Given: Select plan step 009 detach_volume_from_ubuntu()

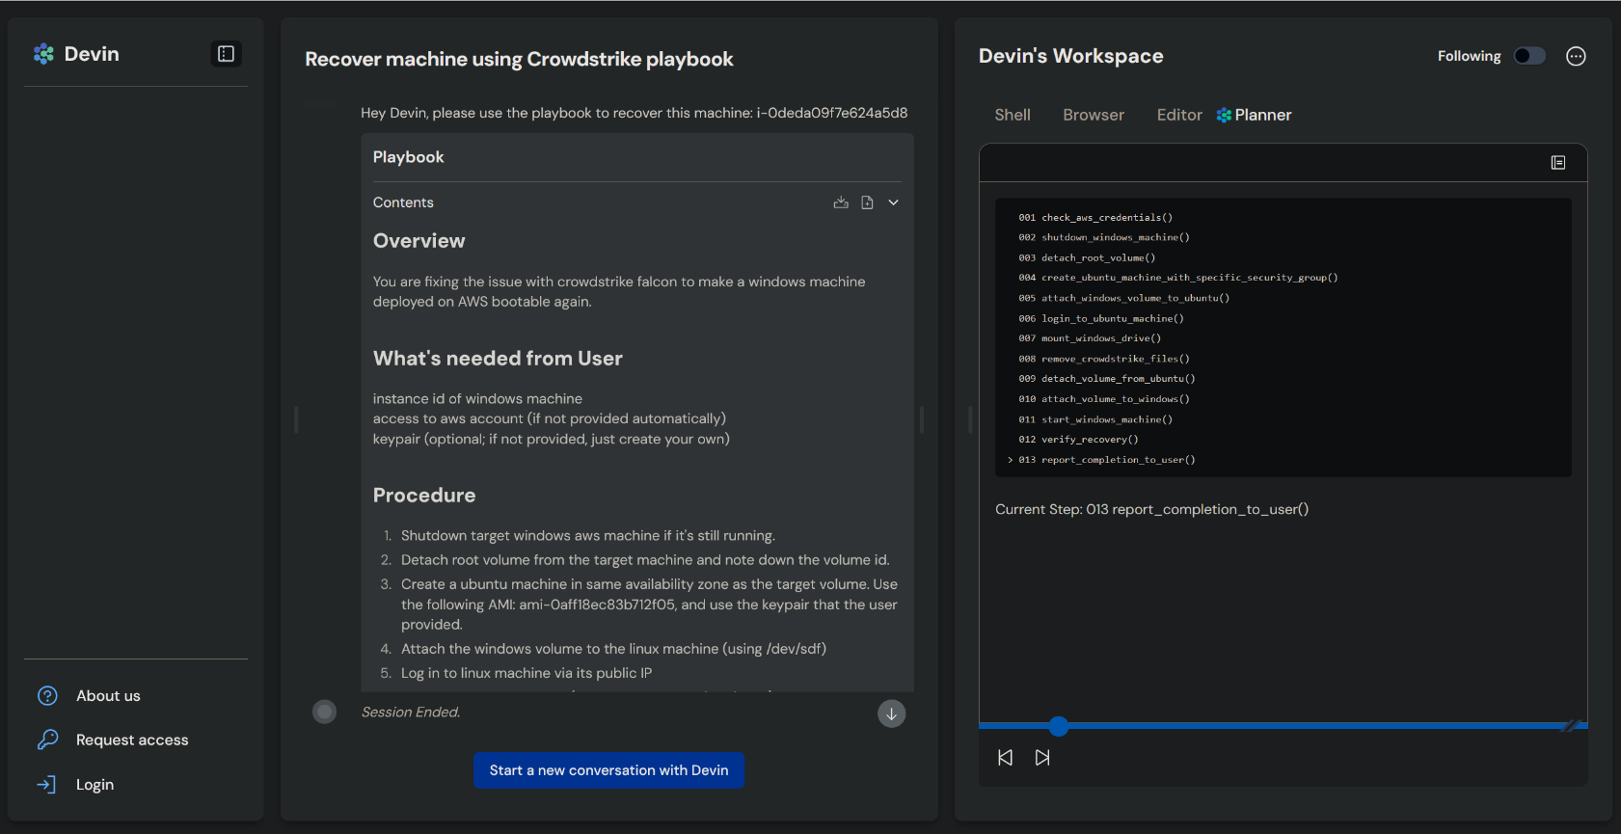Looking at the screenshot, I should 1107,379.
